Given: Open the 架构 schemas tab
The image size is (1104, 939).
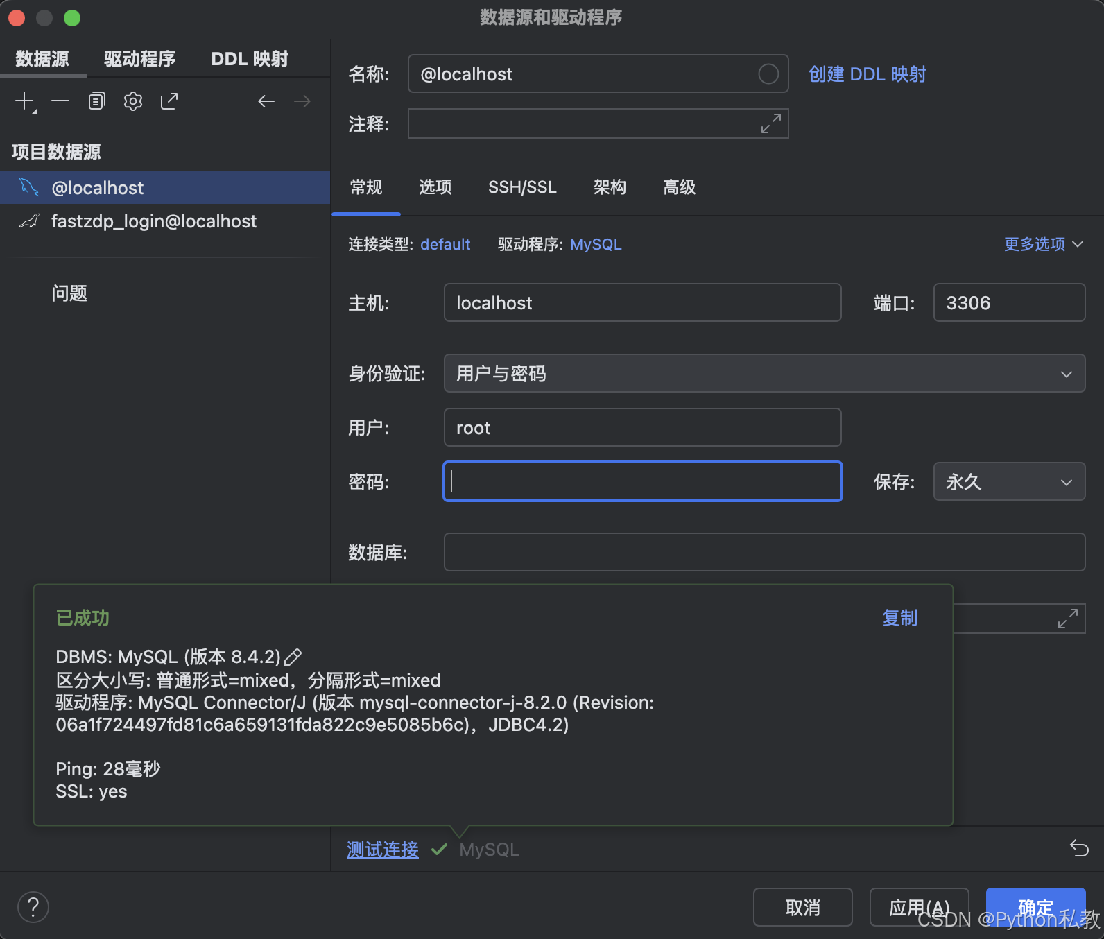Looking at the screenshot, I should tap(610, 187).
